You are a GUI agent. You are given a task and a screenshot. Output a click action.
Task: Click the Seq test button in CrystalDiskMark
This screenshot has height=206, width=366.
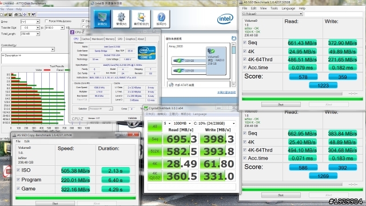click(x=155, y=139)
